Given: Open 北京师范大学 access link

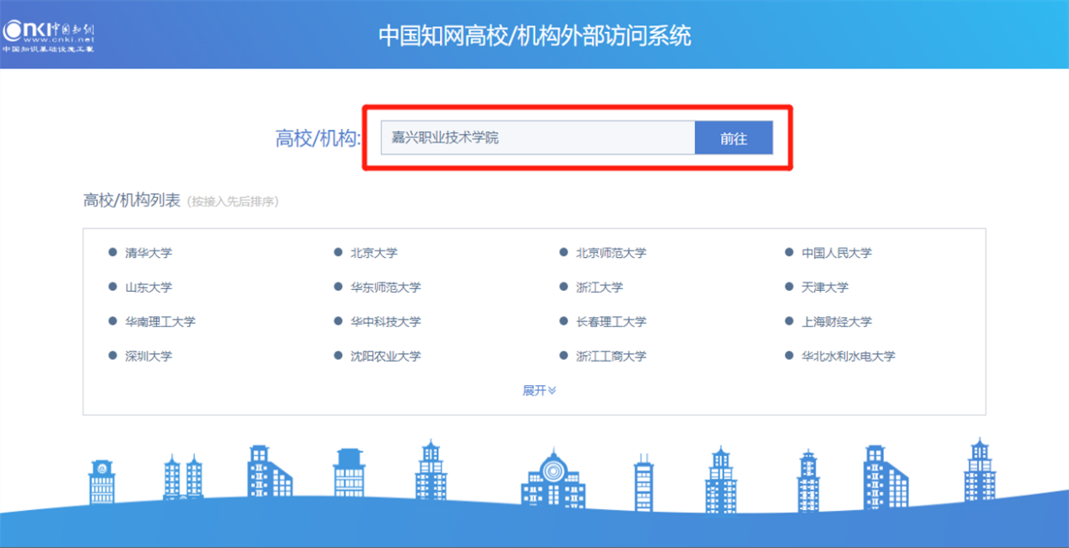Looking at the screenshot, I should pos(610,252).
